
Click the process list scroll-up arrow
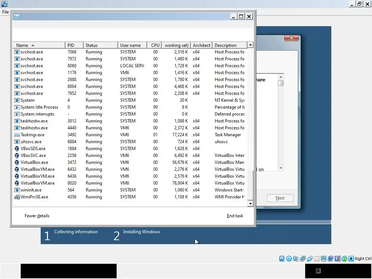(x=250, y=45)
